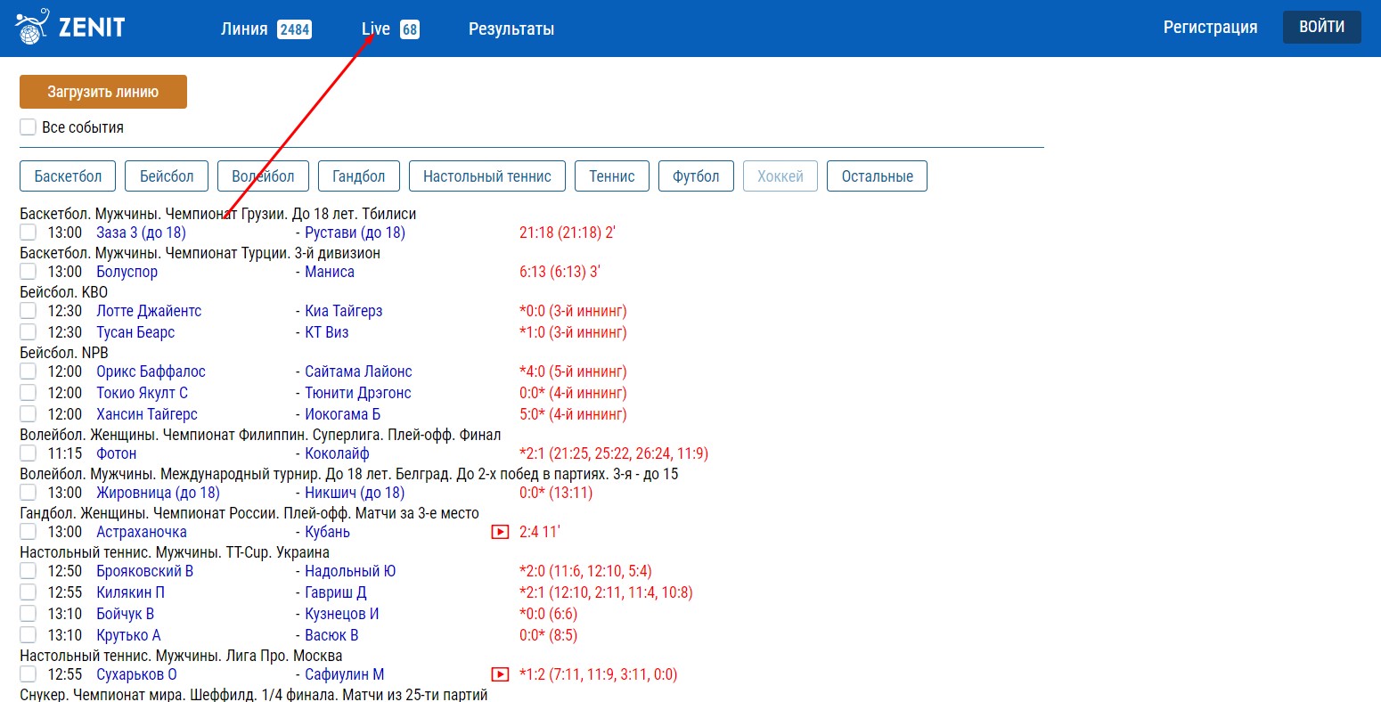The image size is (1381, 702).
Task: Open the Гавриш Д link
Action: pos(336,592)
